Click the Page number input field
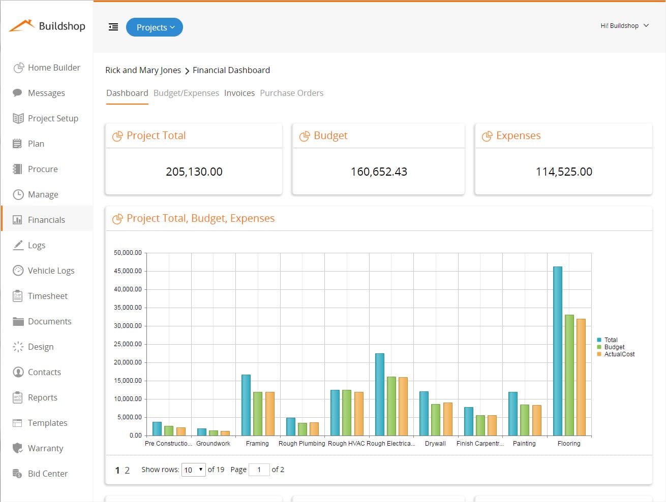This screenshot has width=666, height=502. click(259, 470)
